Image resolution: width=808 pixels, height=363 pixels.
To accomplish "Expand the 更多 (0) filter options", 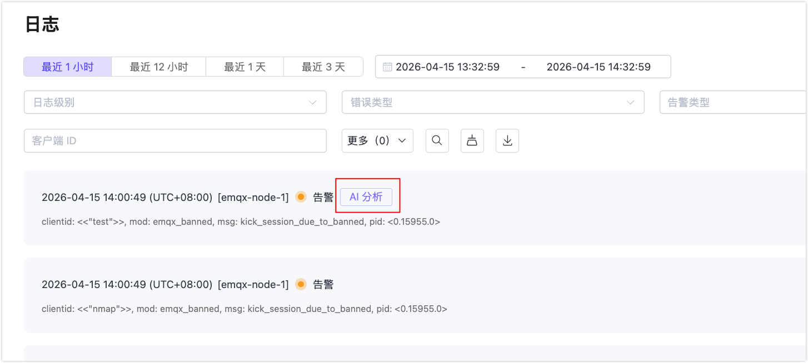I will (x=377, y=140).
